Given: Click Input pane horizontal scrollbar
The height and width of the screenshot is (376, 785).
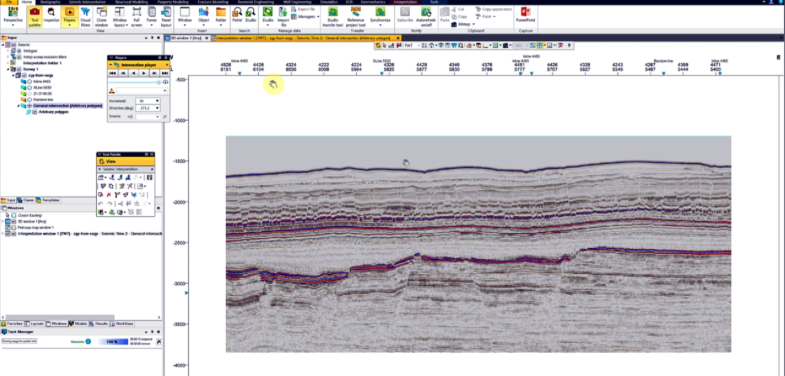Looking at the screenshot, I should [x=60, y=317].
